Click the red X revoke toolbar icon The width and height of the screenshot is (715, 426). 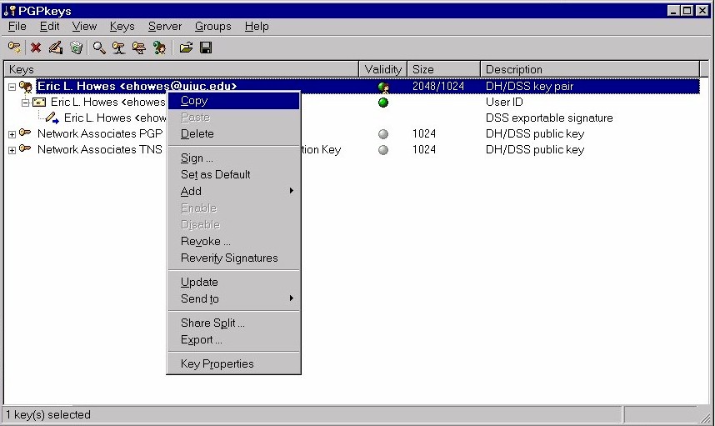[36, 48]
